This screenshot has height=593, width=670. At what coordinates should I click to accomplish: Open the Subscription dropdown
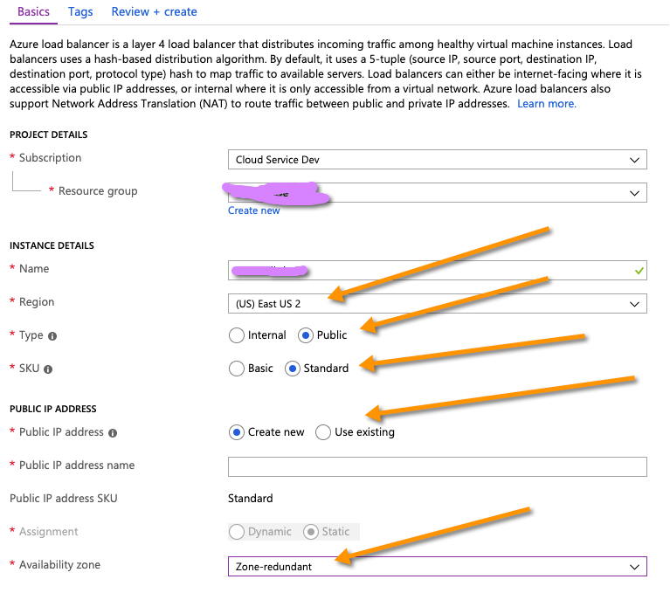437,159
